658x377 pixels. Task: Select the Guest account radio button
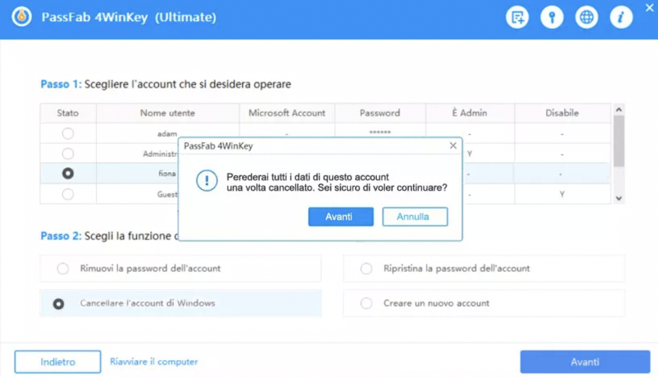(68, 194)
